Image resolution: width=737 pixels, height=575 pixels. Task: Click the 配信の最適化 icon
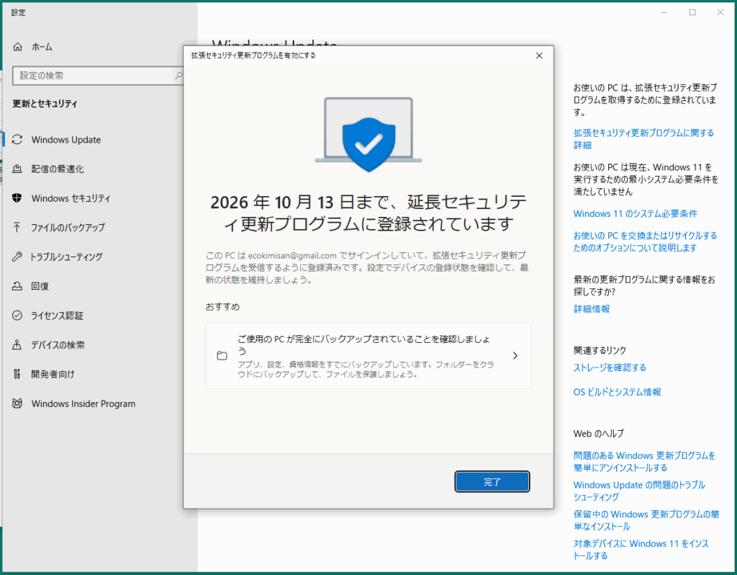[x=17, y=169]
